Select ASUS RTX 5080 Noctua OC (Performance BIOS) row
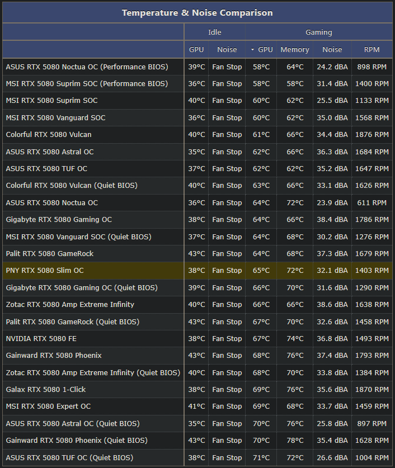395x468 pixels. click(198, 67)
